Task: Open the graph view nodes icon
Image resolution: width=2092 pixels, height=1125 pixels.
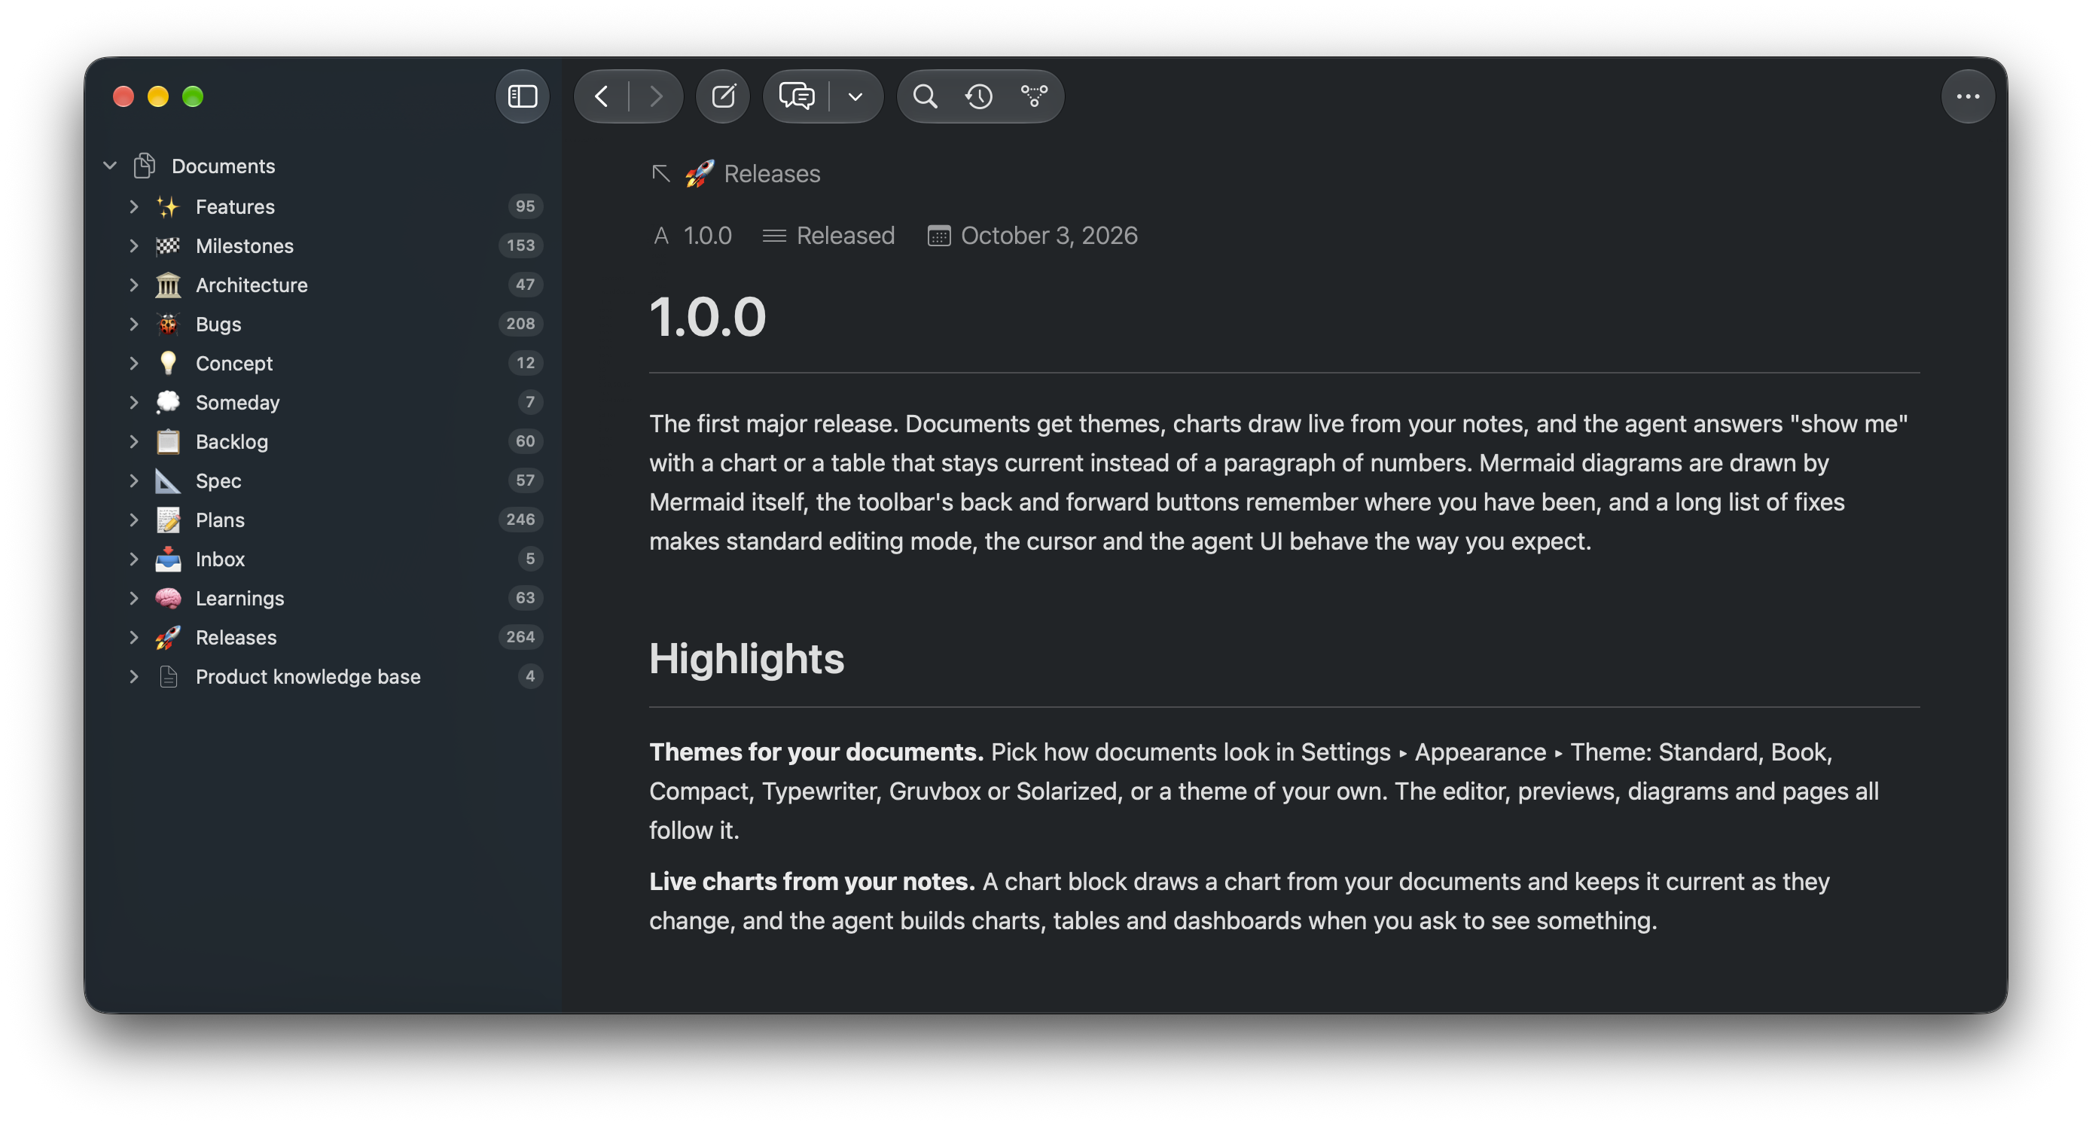Action: point(1034,96)
